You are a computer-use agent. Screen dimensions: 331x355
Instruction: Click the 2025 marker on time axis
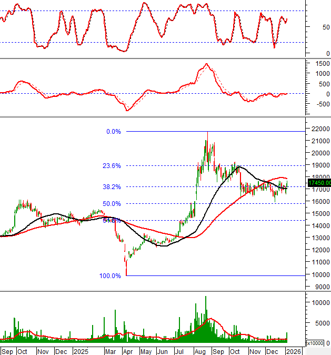click(81, 351)
